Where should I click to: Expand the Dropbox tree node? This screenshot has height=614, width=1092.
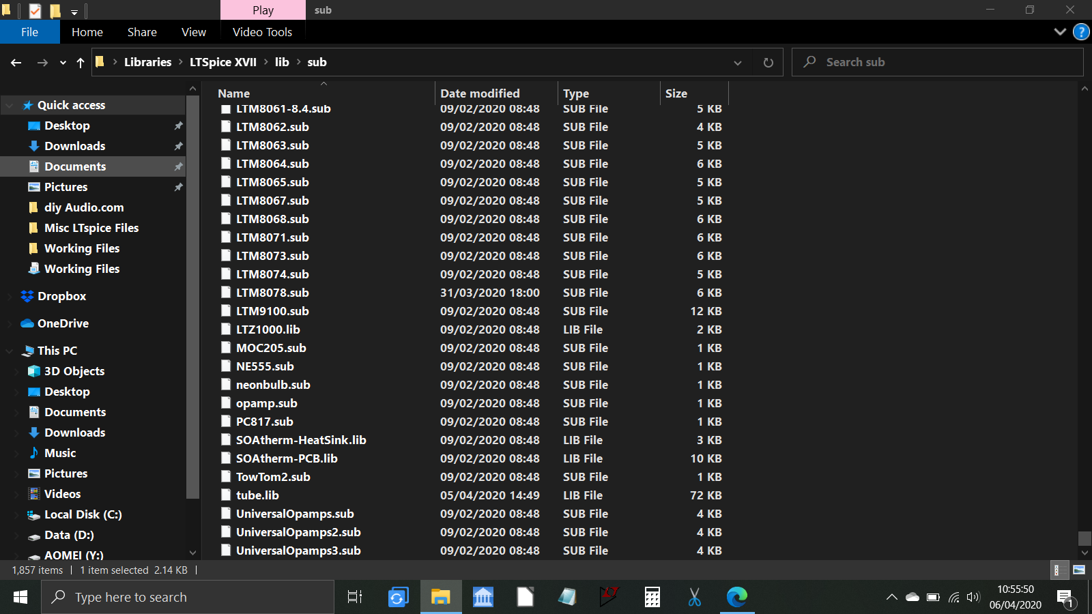point(10,296)
